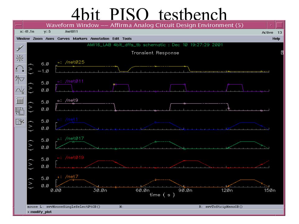The height and width of the screenshot is (224, 299).
Task: Select the /net019 curve label
Action: (x=74, y=157)
